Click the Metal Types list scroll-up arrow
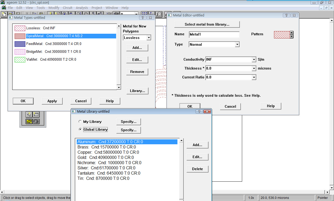This screenshot has height=201, width=334. coord(119,26)
